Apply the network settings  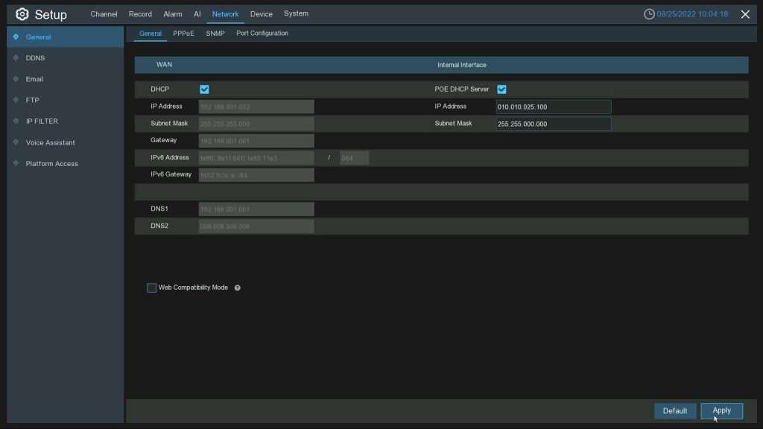pos(721,410)
